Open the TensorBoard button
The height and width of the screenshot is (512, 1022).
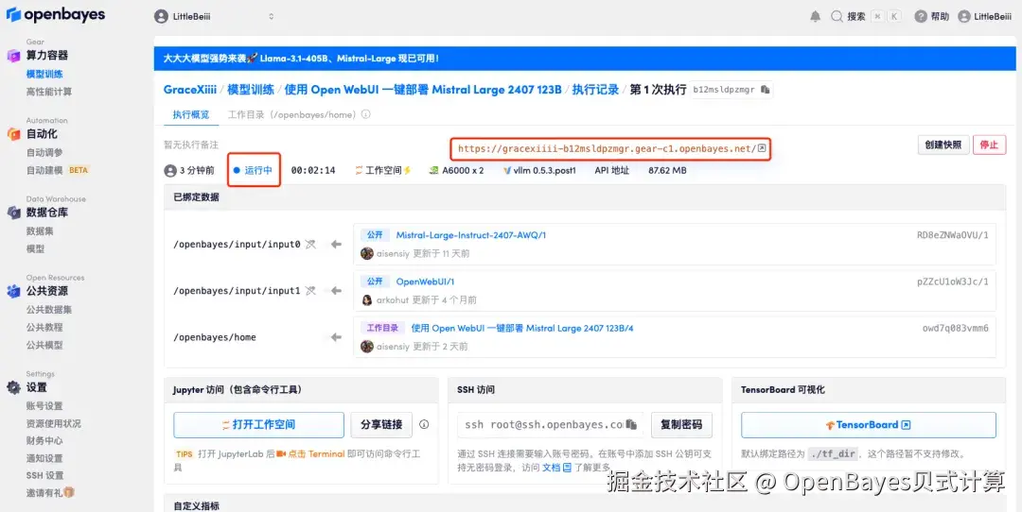[x=868, y=425]
